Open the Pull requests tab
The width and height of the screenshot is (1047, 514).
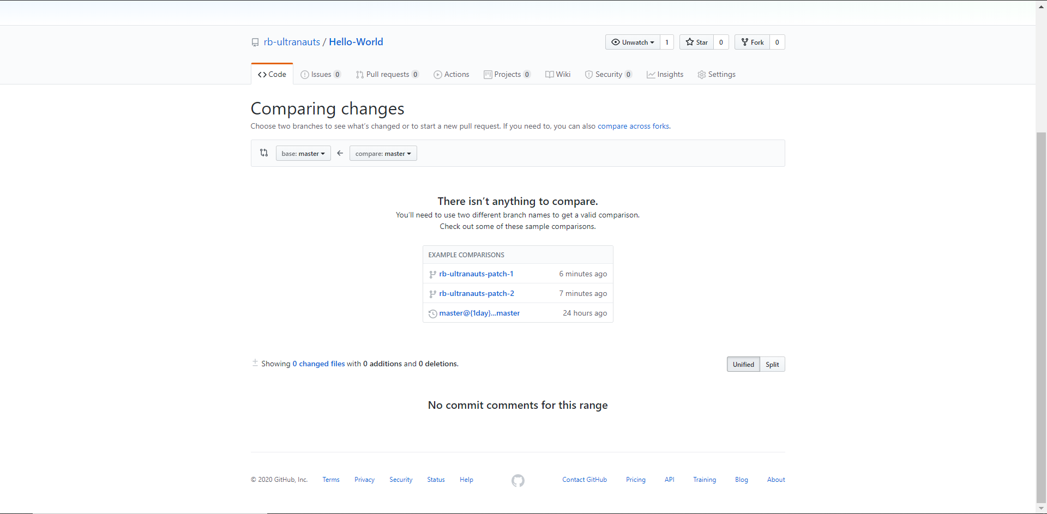pyautogui.click(x=387, y=74)
